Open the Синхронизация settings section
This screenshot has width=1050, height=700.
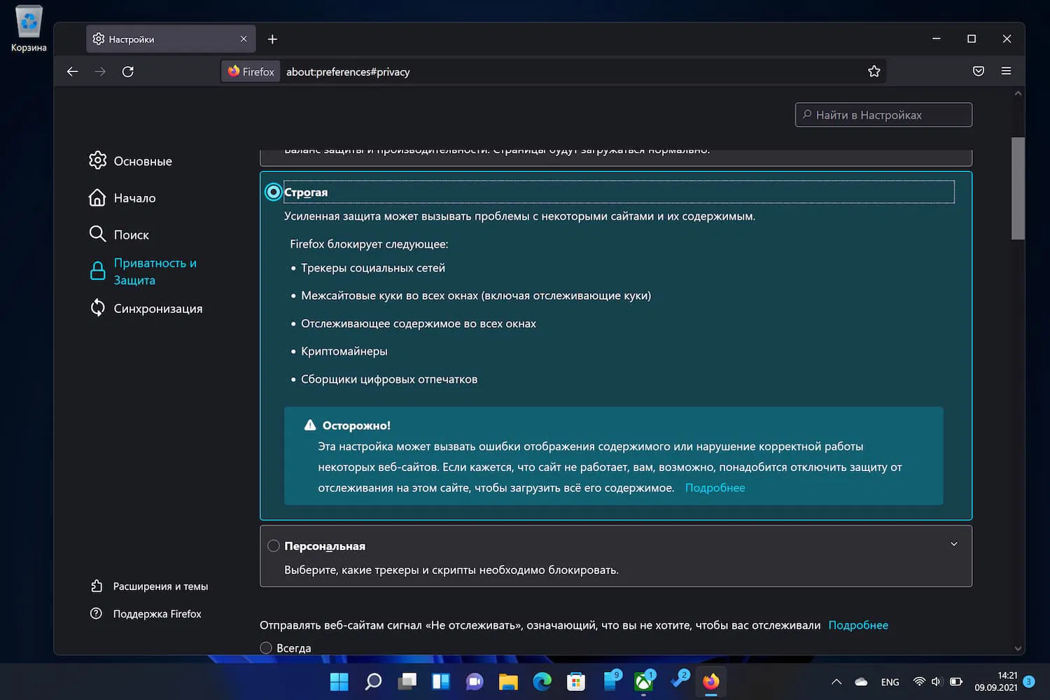(x=146, y=309)
